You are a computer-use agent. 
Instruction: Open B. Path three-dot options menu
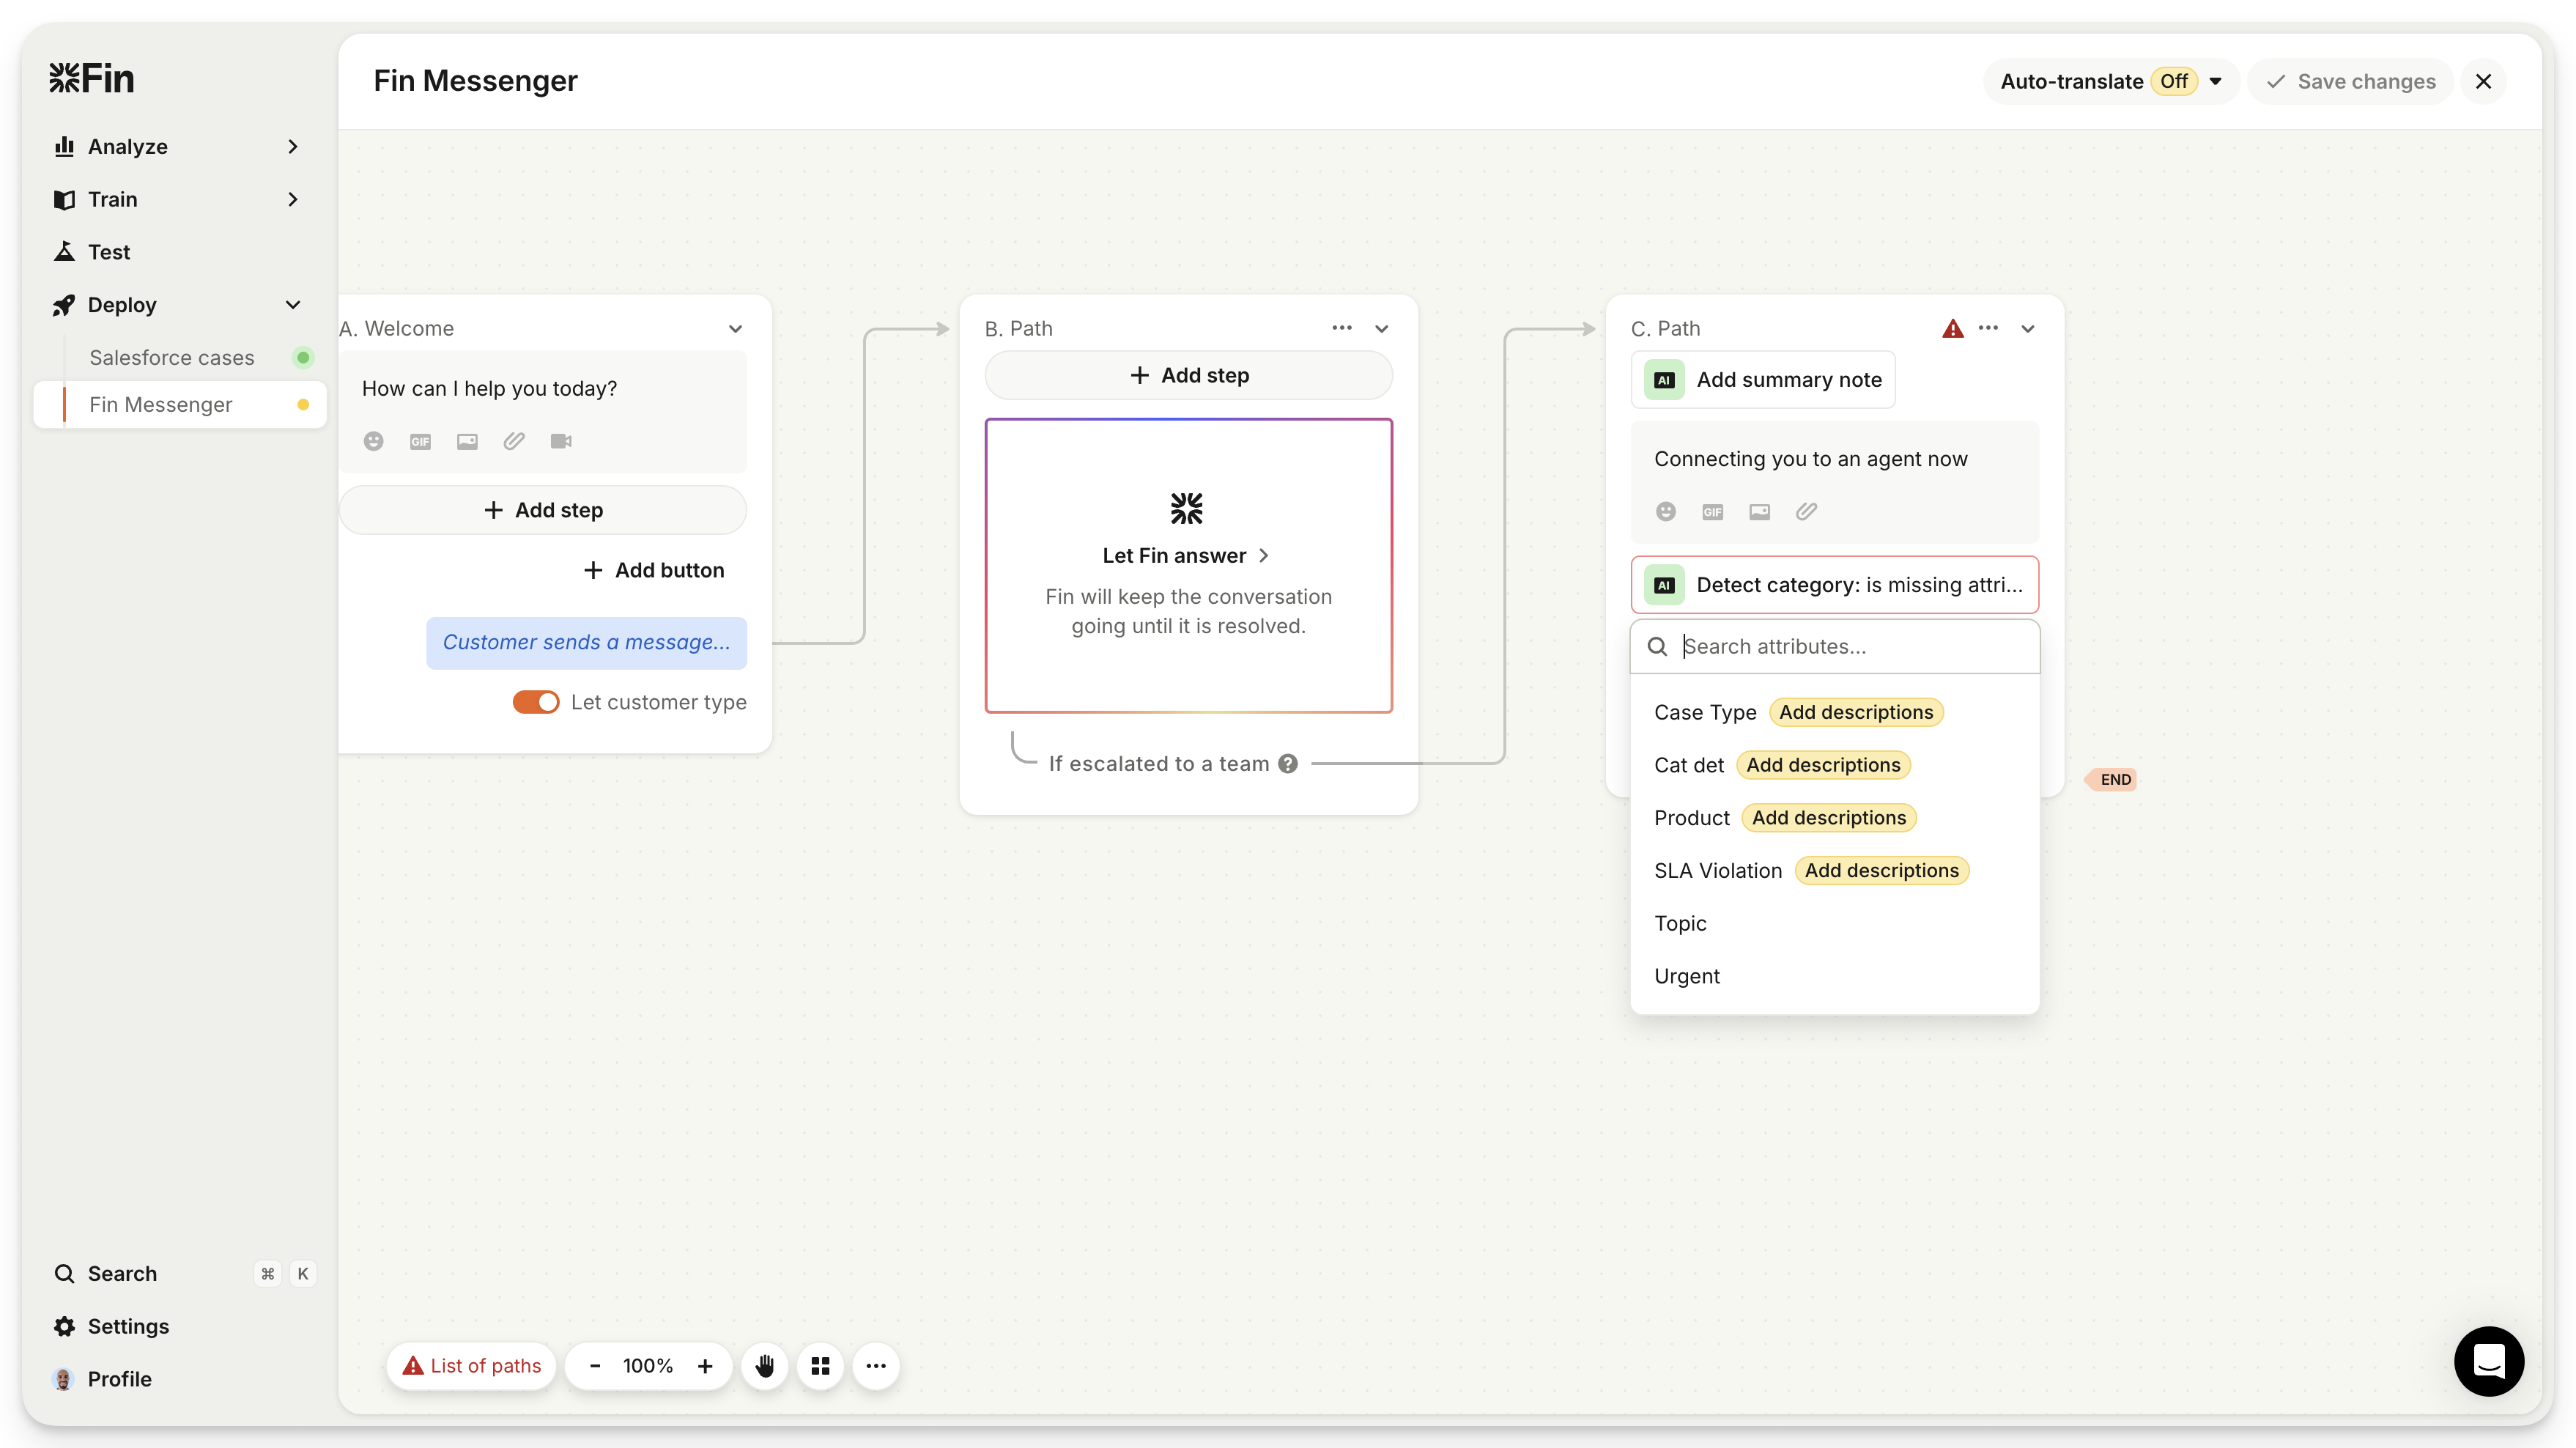tap(1342, 328)
